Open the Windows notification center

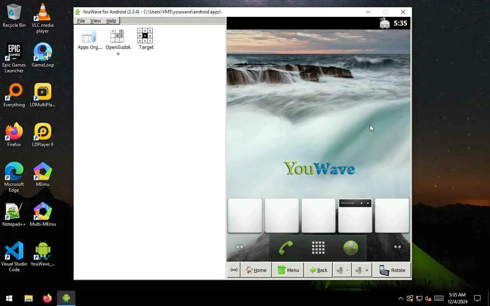pyautogui.click(x=477, y=298)
